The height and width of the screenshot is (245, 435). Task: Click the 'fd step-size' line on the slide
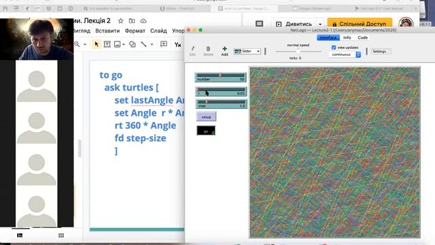point(141,138)
